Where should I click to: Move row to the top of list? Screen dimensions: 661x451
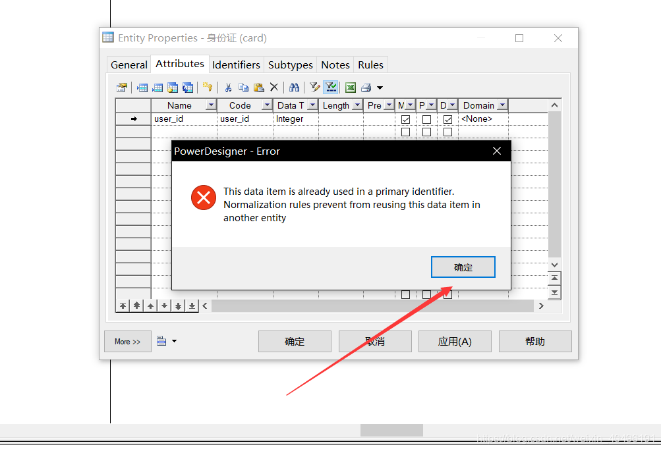click(x=123, y=305)
